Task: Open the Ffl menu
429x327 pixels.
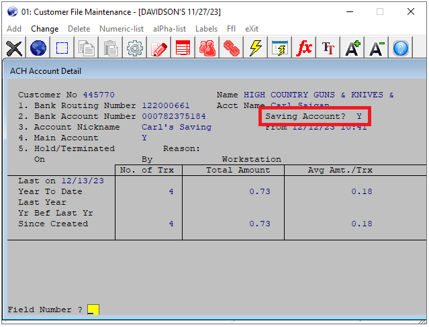Action: tap(231, 29)
